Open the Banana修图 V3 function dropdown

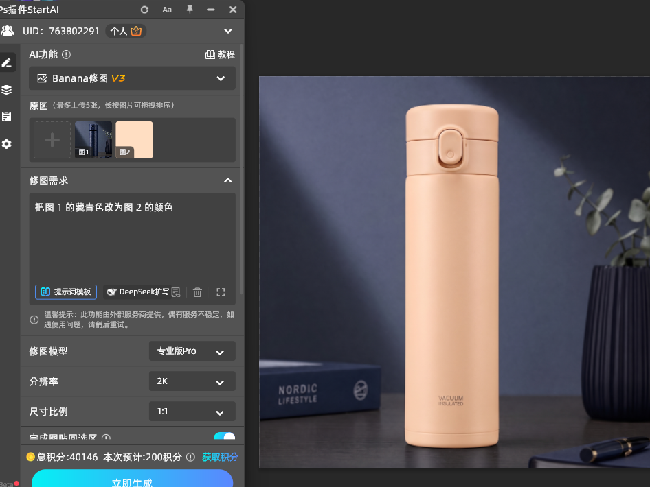(x=132, y=78)
